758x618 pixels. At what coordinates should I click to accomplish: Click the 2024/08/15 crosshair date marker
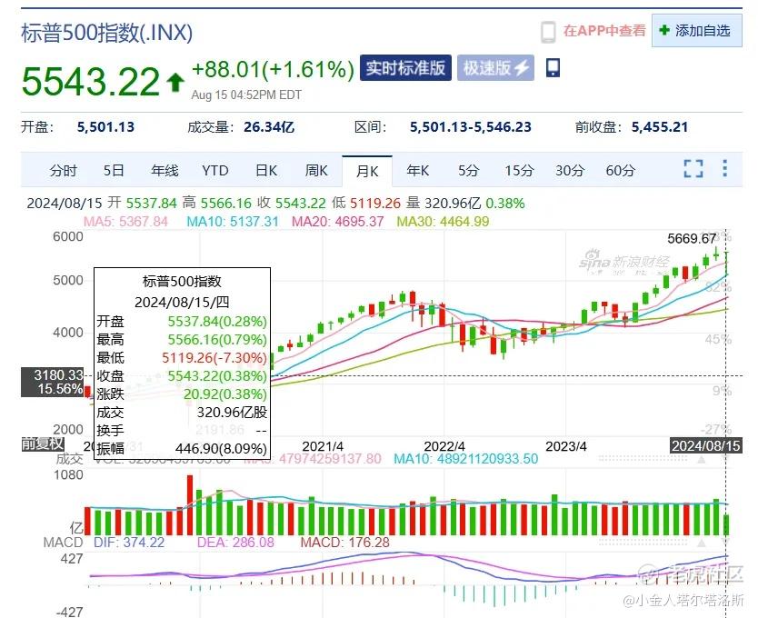[706, 445]
